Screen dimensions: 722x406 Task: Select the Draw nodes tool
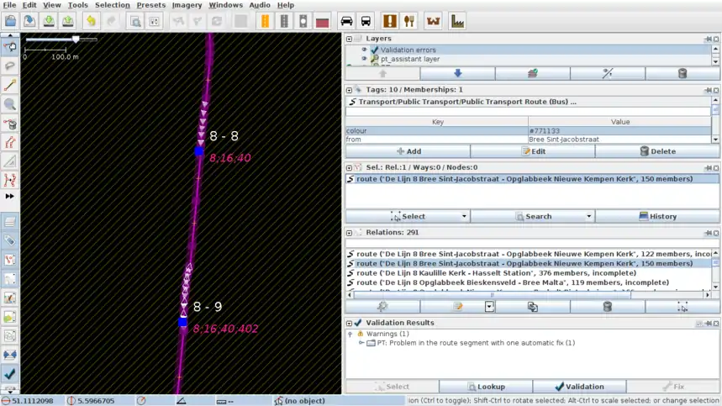click(x=10, y=85)
